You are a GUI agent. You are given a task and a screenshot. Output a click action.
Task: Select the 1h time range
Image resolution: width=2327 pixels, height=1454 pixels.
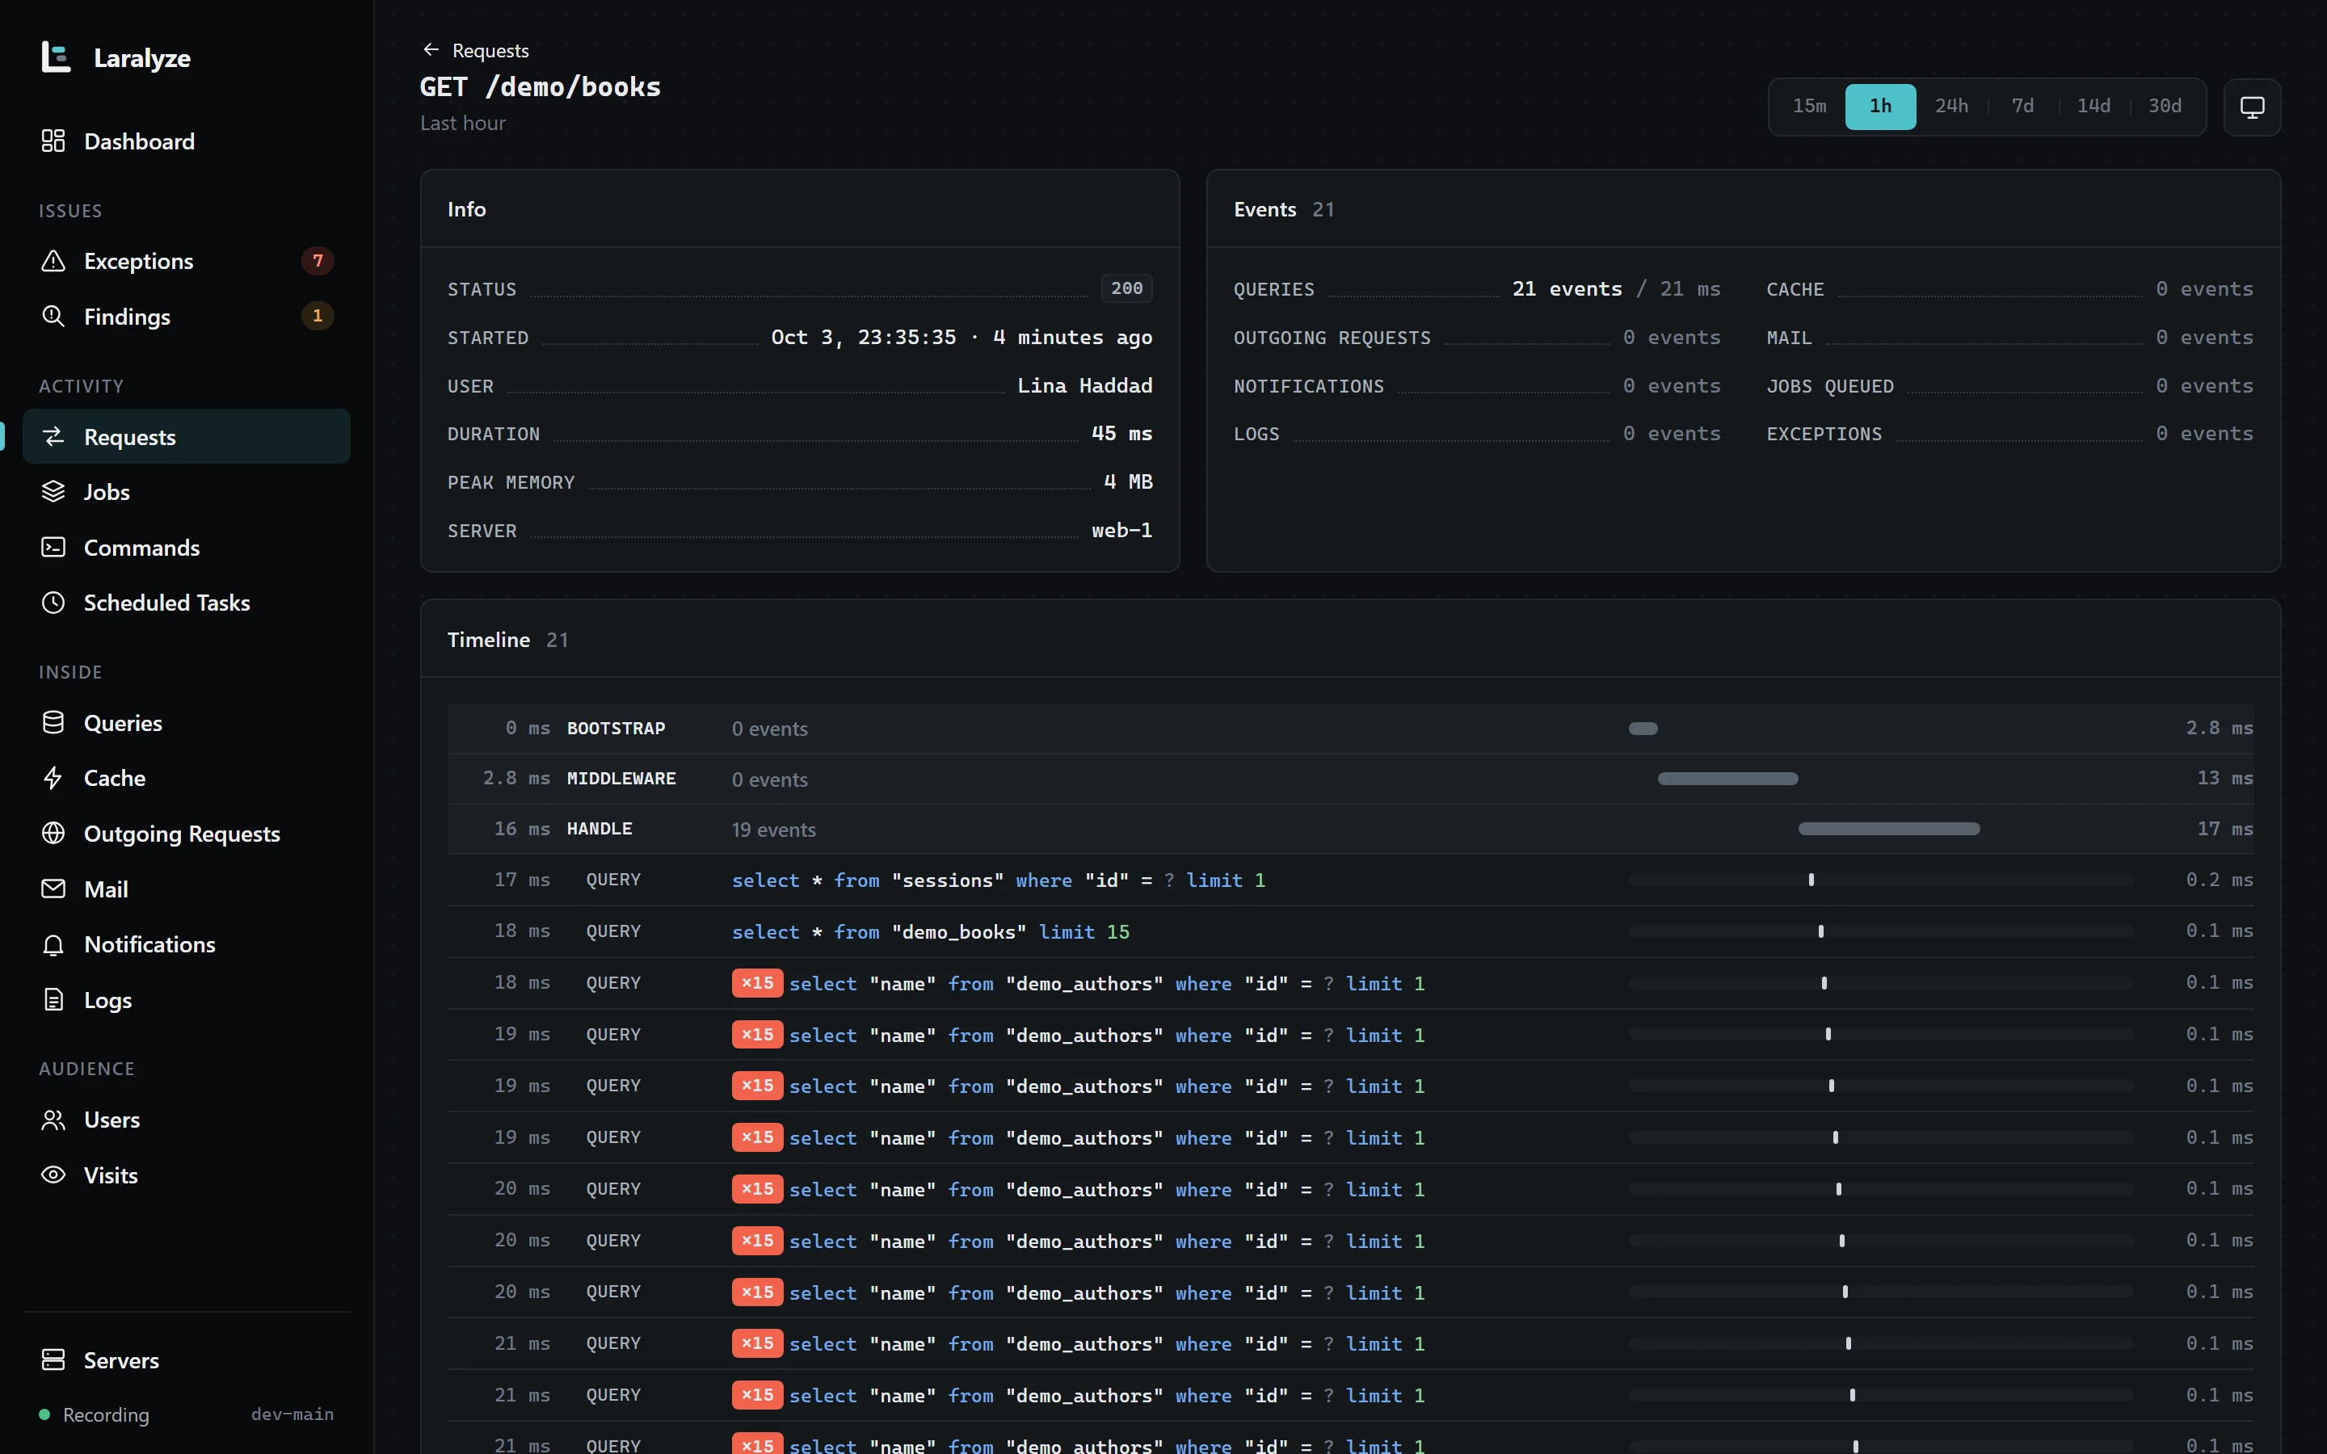click(x=1880, y=106)
